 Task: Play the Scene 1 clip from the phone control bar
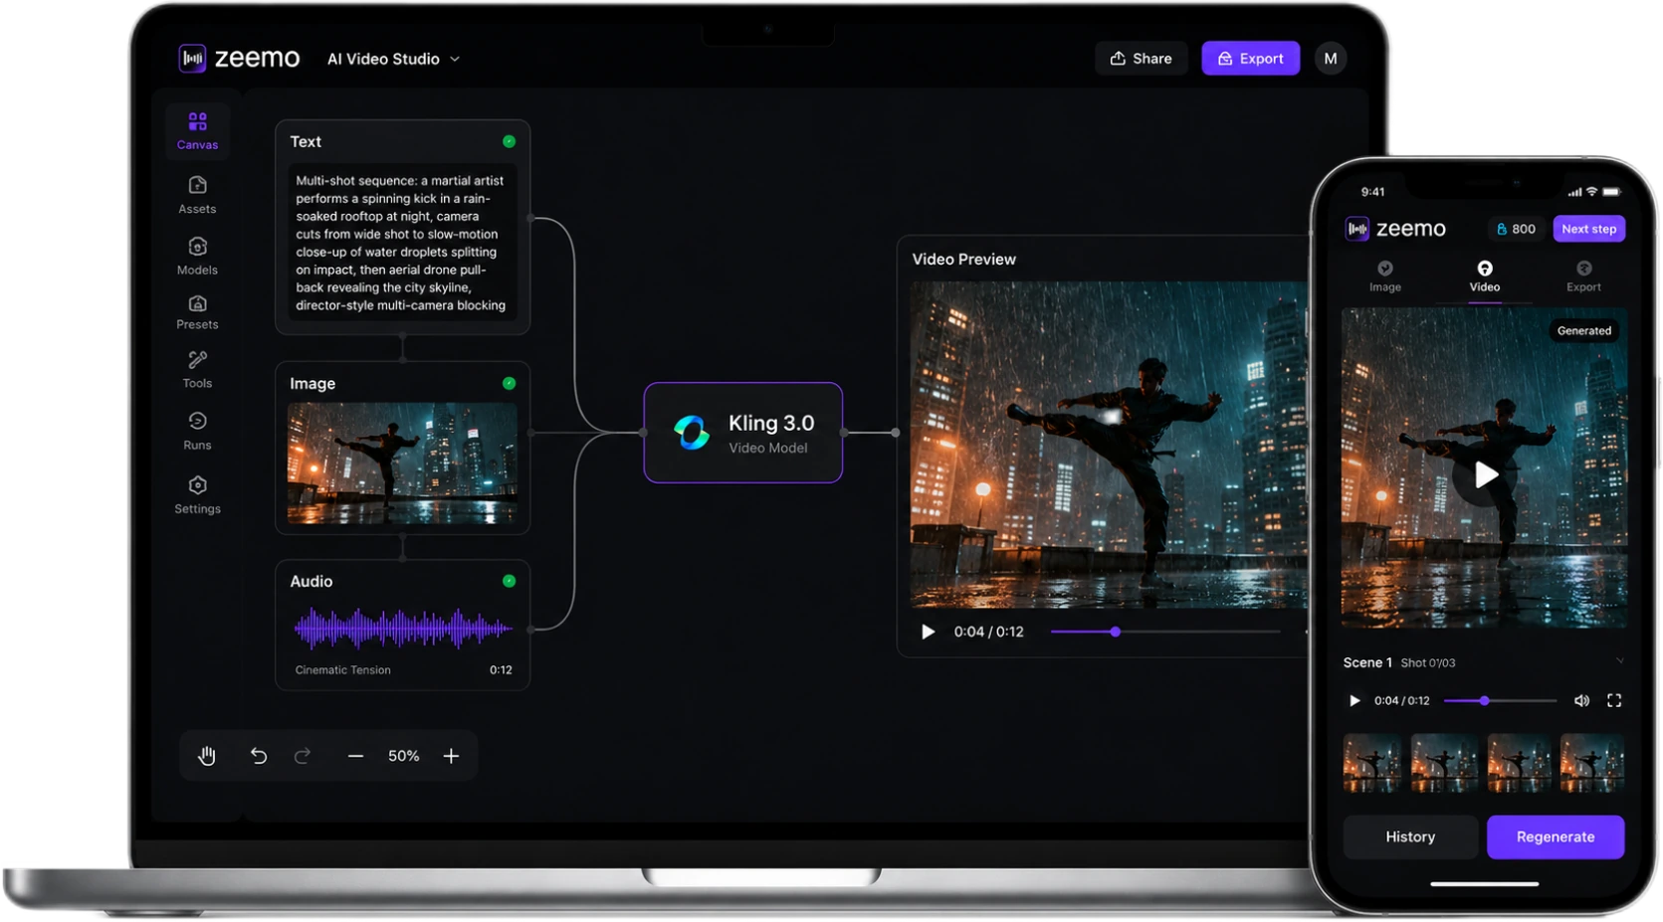(x=1354, y=701)
